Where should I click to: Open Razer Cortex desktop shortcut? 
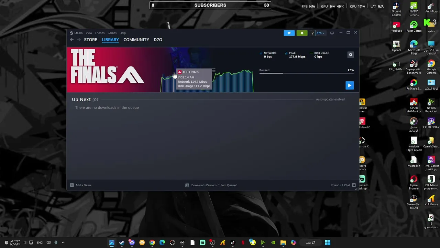coord(414,27)
